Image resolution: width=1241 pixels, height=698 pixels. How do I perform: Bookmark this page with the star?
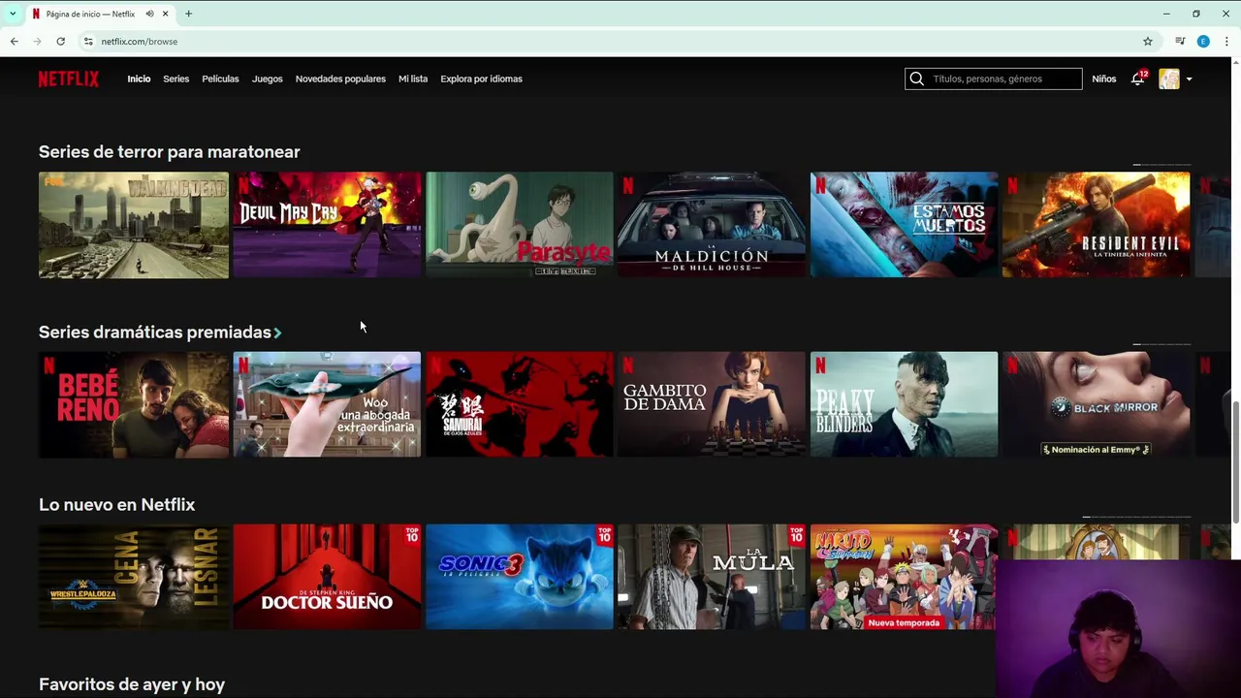tap(1148, 42)
